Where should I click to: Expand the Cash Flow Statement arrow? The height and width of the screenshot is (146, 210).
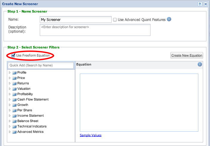coord(10,99)
